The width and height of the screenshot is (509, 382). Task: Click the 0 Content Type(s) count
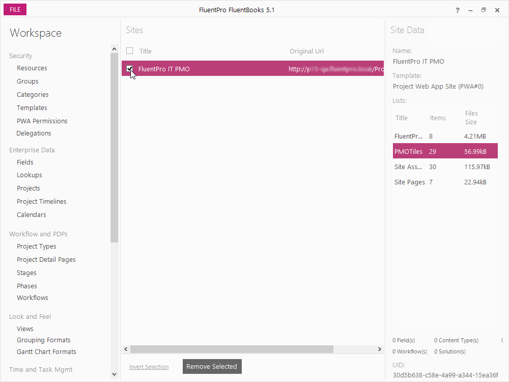click(x=456, y=340)
